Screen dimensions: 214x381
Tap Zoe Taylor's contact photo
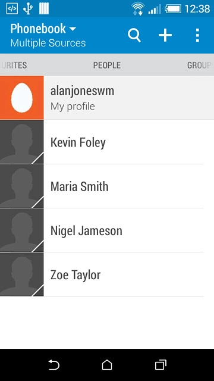[22, 274]
